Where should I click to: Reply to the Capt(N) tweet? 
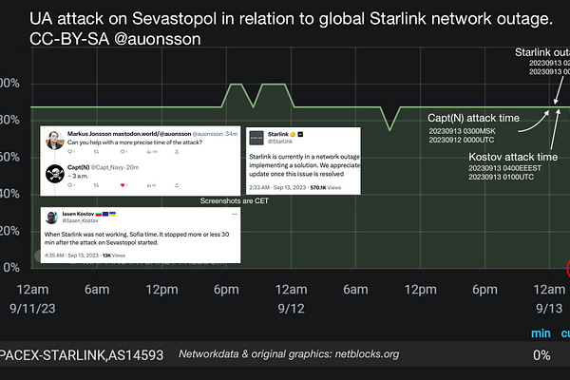[x=71, y=185]
